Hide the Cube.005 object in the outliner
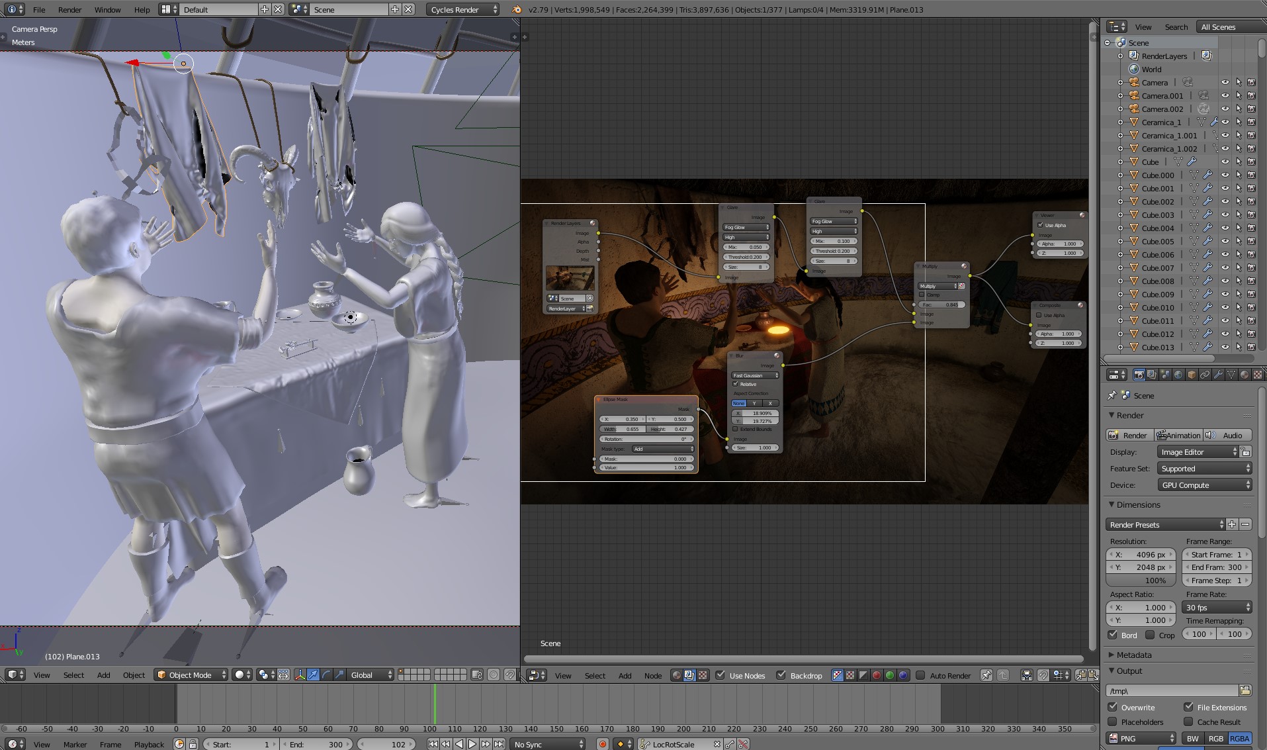This screenshot has width=1267, height=750. tap(1225, 242)
